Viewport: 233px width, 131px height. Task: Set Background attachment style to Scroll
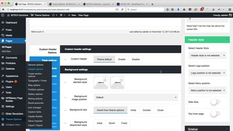(x=112, y=123)
